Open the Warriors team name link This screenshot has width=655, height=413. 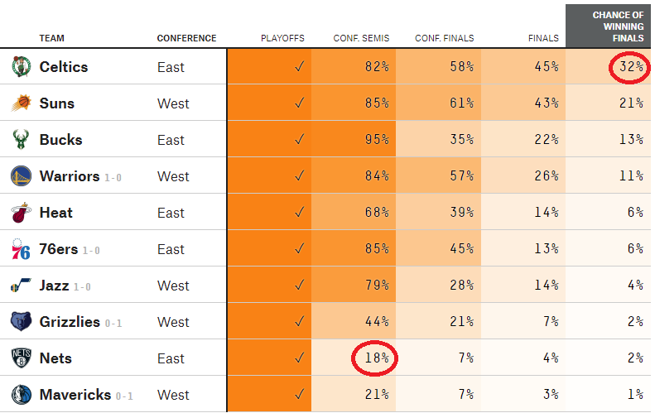click(x=70, y=176)
